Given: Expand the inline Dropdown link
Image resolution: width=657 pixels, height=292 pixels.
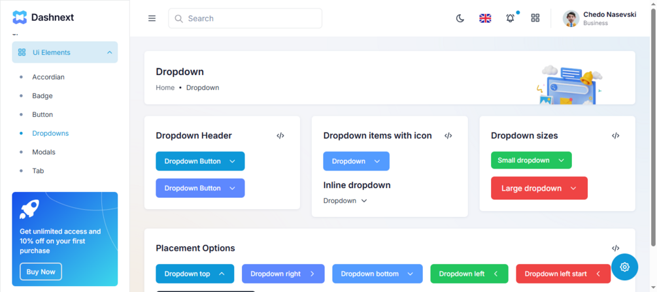Looking at the screenshot, I should 345,201.
